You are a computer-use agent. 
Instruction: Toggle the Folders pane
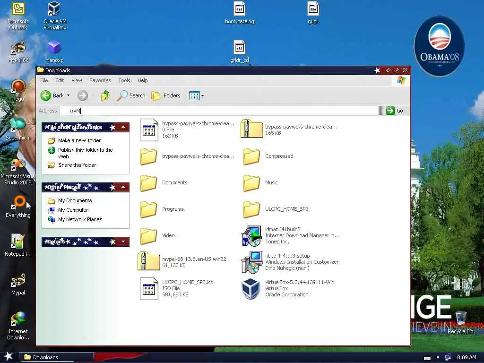[166, 95]
